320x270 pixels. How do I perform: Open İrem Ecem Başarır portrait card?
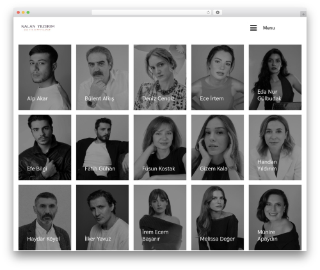tap(160, 218)
